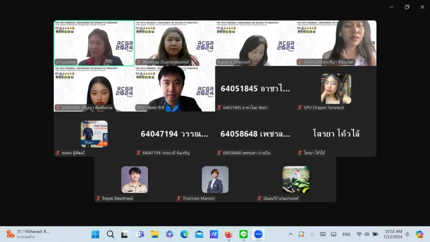This screenshot has width=430, height=242.
Task: Select the large 64051845 name tile
Action: pos(255,89)
